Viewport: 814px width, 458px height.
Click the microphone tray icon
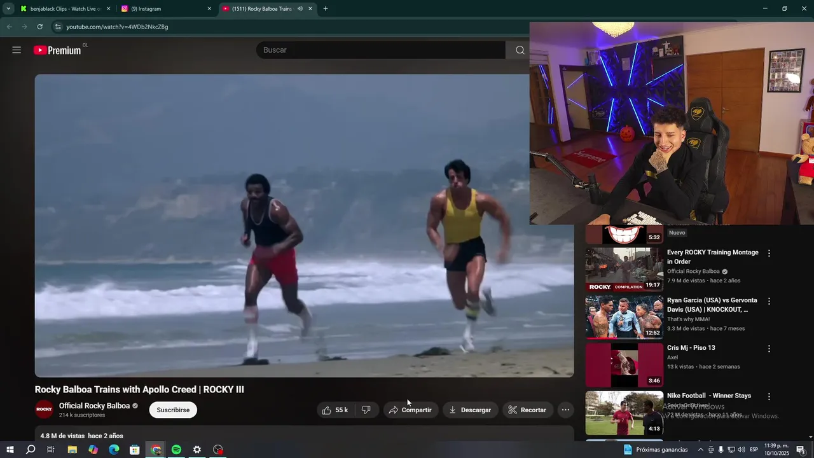click(721, 450)
